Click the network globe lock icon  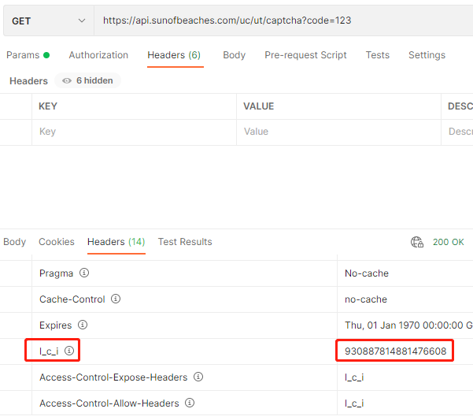(x=417, y=242)
